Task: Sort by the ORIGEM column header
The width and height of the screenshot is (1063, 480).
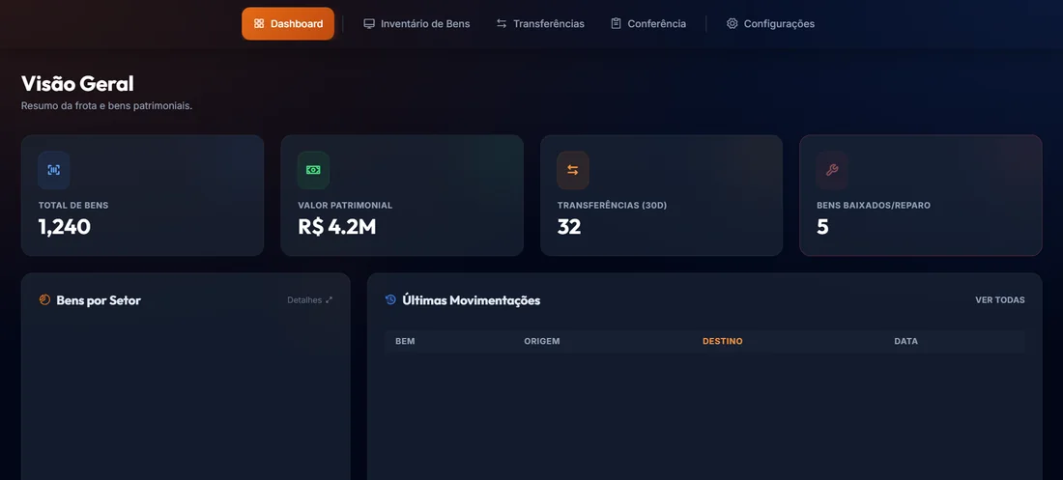Action: [542, 341]
